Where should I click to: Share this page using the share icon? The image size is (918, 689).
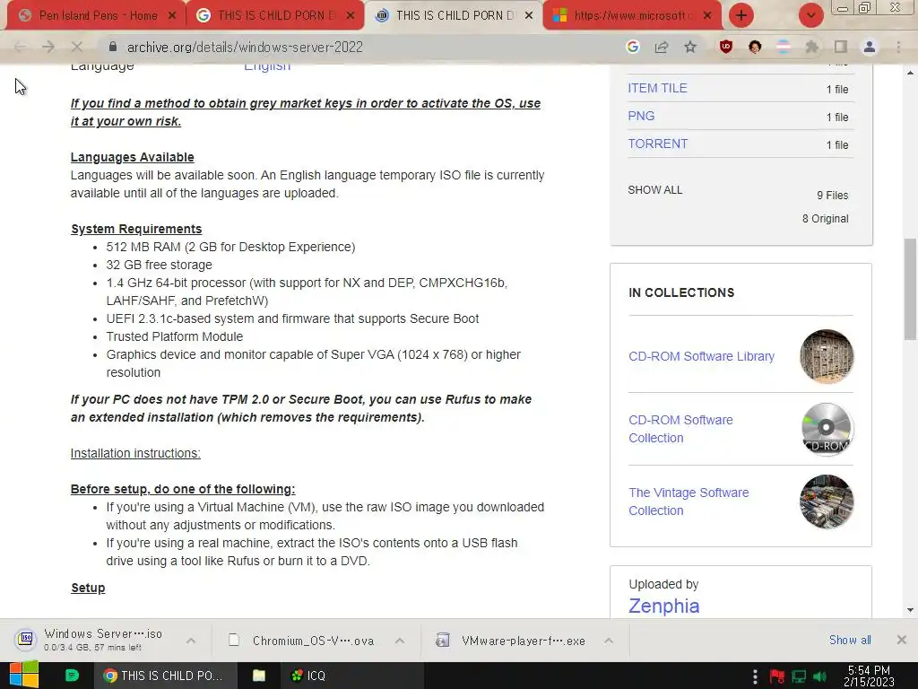pos(662,47)
